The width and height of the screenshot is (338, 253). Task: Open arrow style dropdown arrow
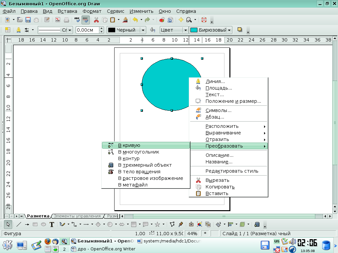[33, 30]
